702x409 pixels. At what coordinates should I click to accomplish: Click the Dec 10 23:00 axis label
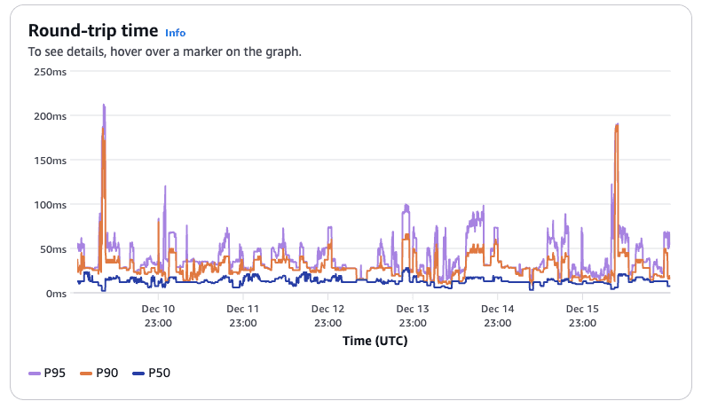pos(158,316)
